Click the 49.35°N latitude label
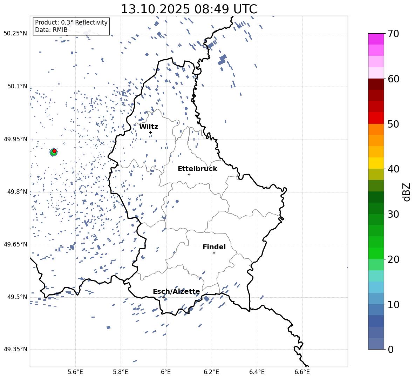Image resolution: width=415 pixels, height=379 pixels. 15,349
